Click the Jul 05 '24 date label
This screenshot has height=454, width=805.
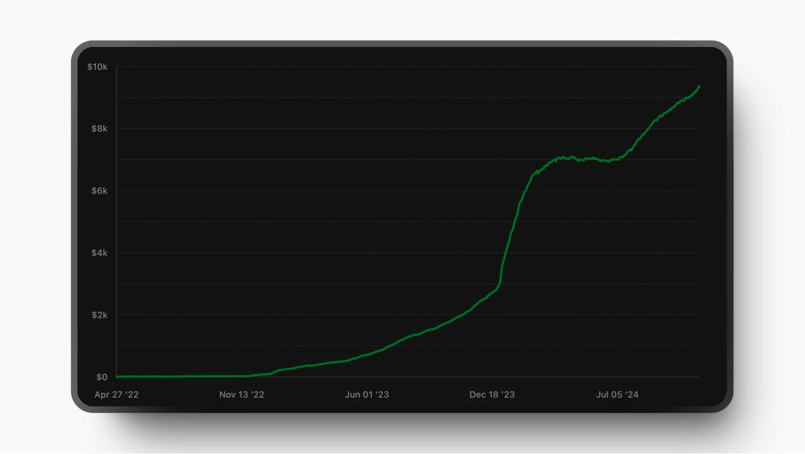(x=617, y=395)
